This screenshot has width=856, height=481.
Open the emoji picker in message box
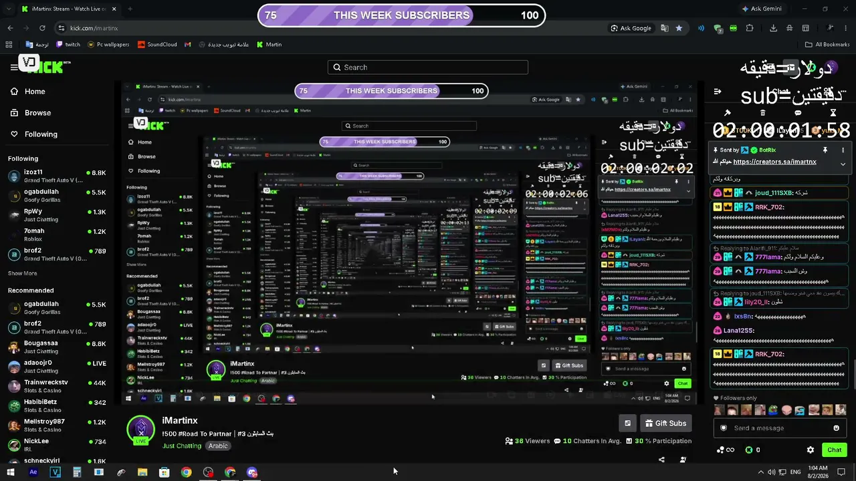click(836, 428)
